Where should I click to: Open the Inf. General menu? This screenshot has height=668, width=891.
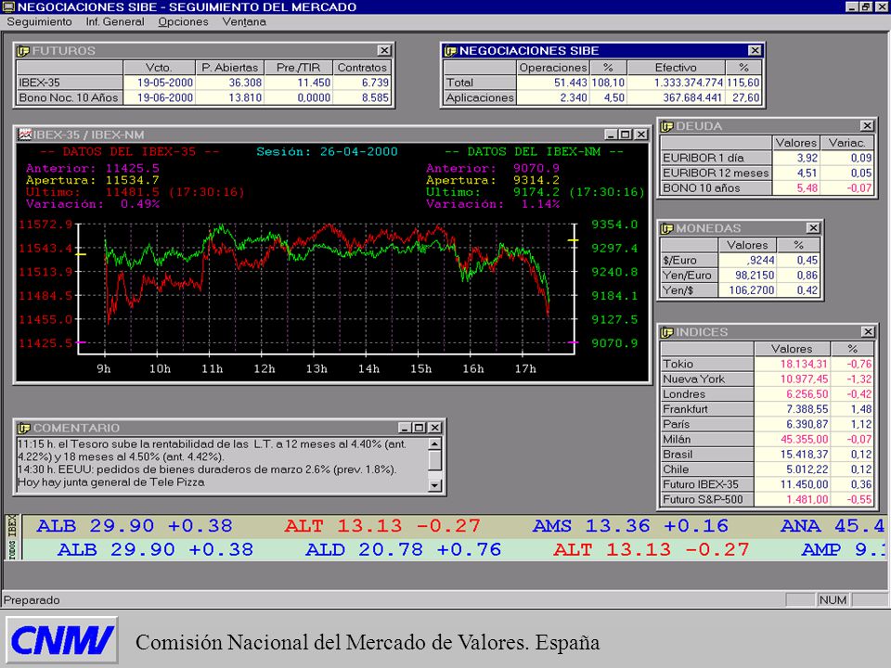click(x=115, y=21)
